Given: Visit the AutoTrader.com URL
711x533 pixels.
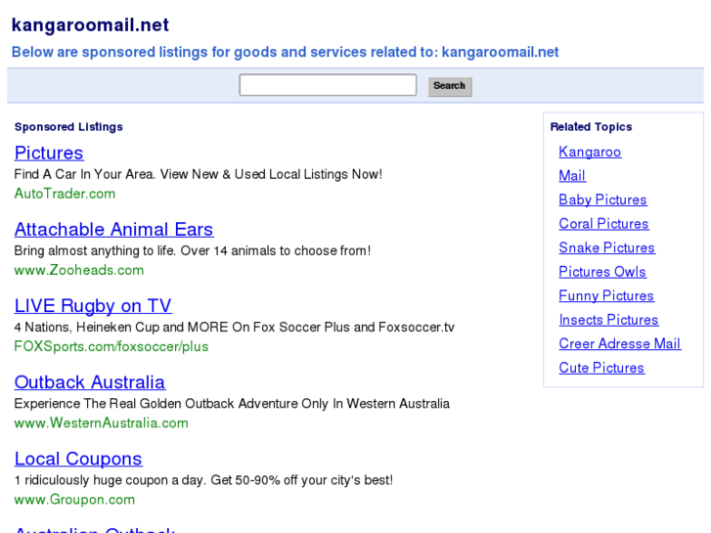Looking at the screenshot, I should (65, 194).
